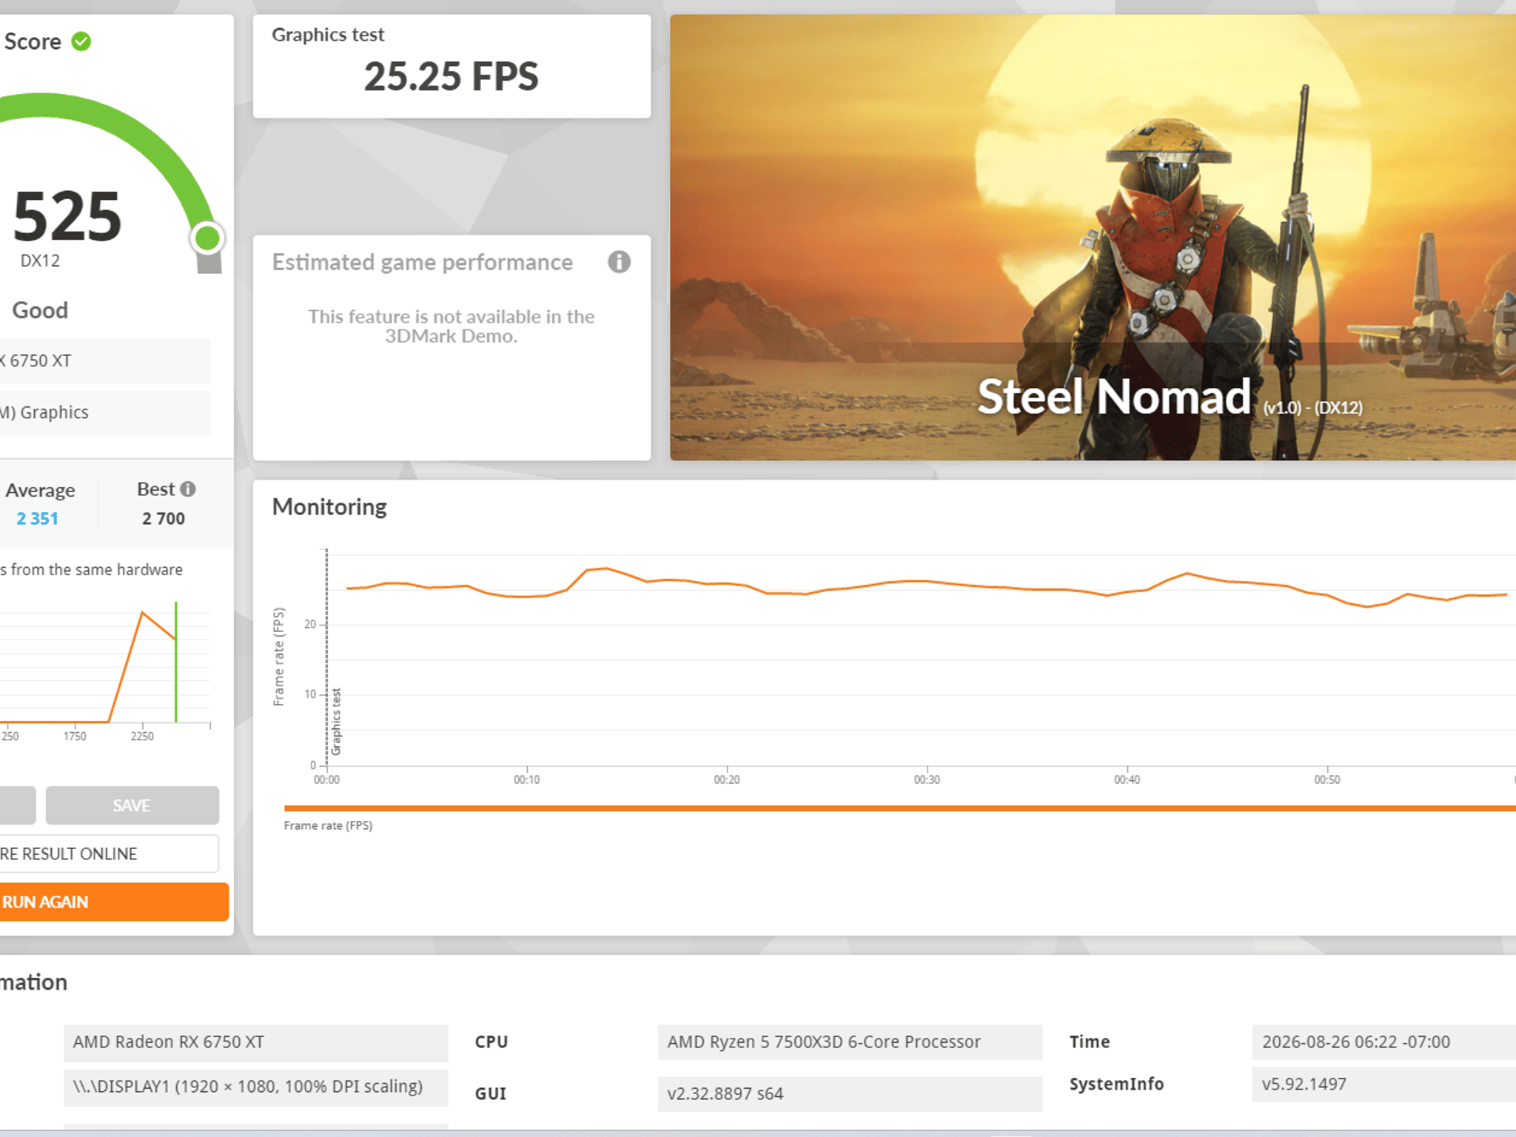Select the 3DMark Demo unavailable feature message
This screenshot has width=1516, height=1137.
point(452,326)
